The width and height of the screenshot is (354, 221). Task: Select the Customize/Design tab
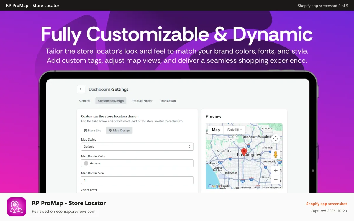[111, 101]
